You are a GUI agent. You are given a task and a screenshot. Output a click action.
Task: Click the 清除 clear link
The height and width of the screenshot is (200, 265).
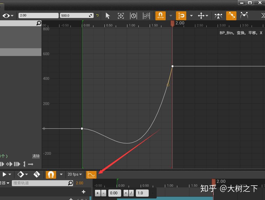point(36,156)
